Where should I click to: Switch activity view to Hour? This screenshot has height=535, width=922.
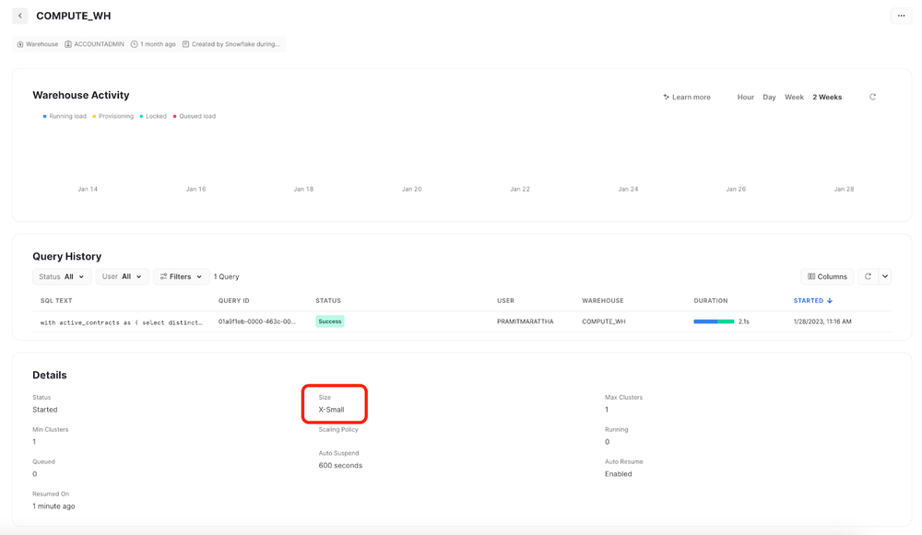(x=745, y=97)
